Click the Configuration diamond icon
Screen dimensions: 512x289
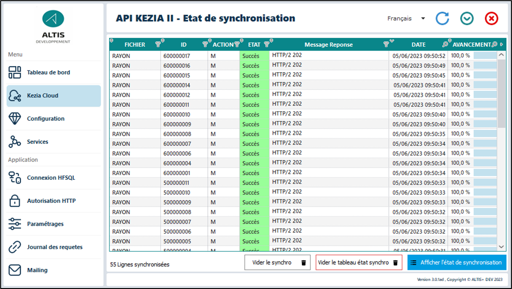15,119
